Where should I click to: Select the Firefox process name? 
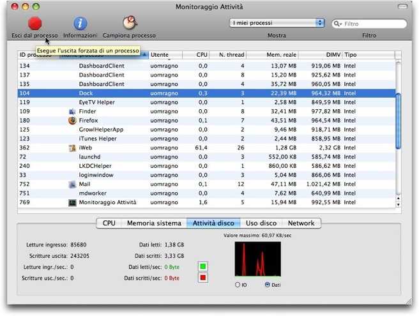[x=88, y=121]
